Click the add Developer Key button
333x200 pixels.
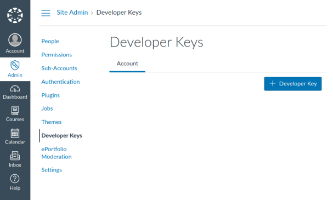click(x=292, y=84)
